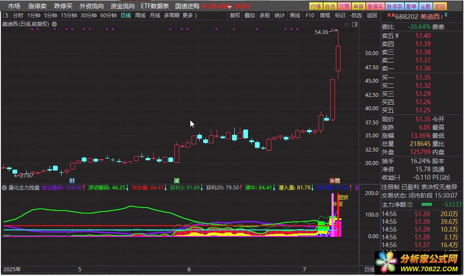Click the red i info icon beside 美迪西
The height and width of the screenshot is (276, 465).
442,17
